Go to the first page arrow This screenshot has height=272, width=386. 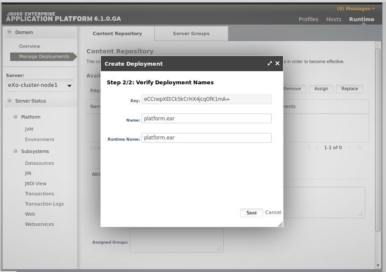(308, 147)
